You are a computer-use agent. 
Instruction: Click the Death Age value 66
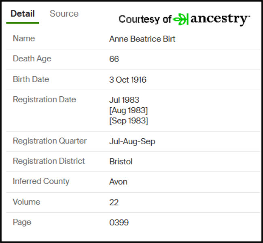point(114,59)
